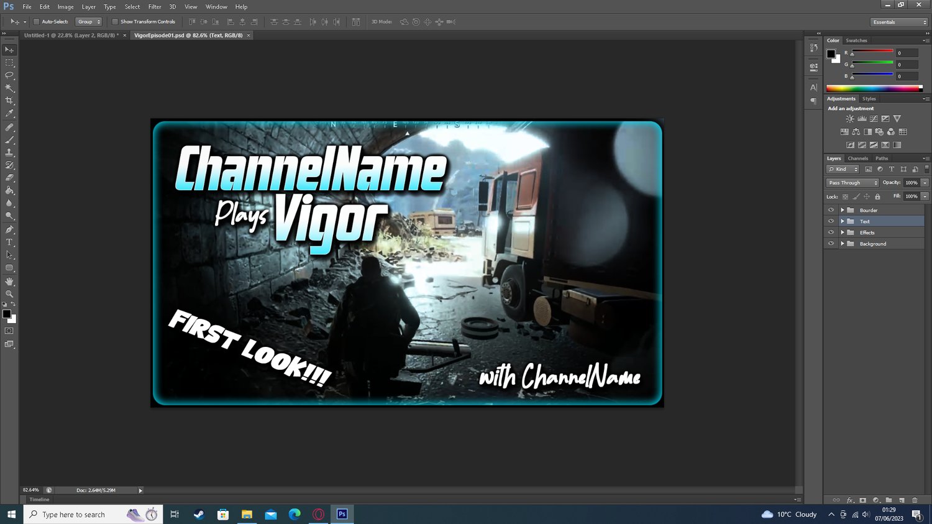Screen dimensions: 932x524
Task: Select the Rounded Rectangle shape tool
Action: [9, 268]
